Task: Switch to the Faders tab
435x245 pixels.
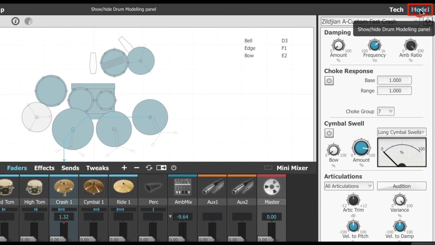Action: [17, 168]
